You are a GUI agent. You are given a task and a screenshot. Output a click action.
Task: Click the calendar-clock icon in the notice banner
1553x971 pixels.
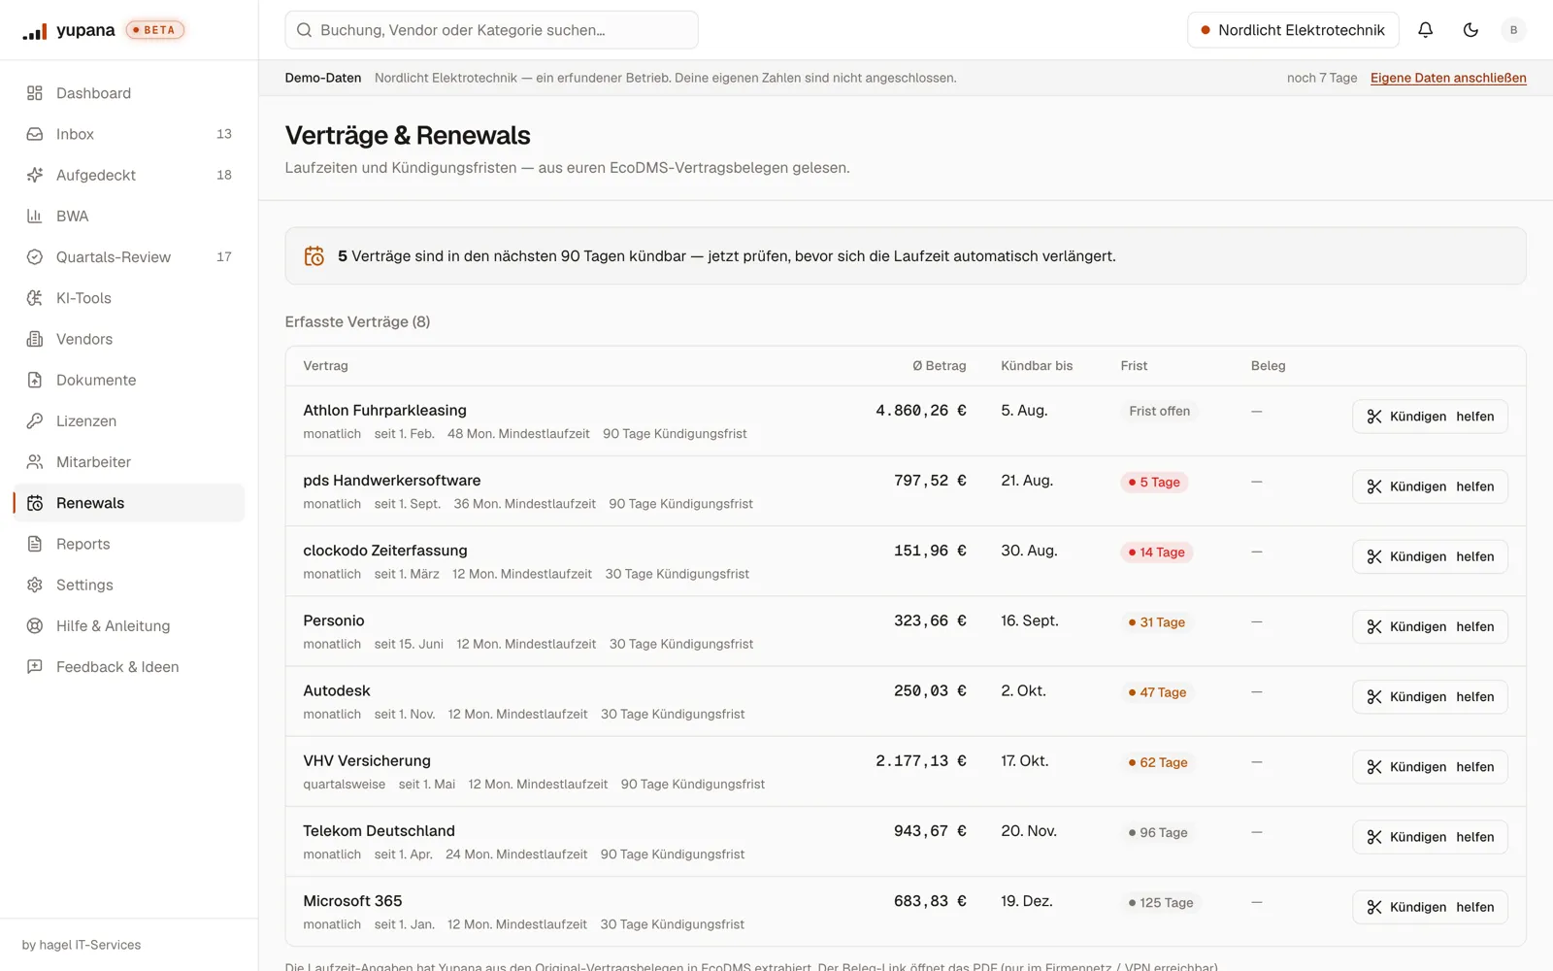pyautogui.click(x=314, y=256)
